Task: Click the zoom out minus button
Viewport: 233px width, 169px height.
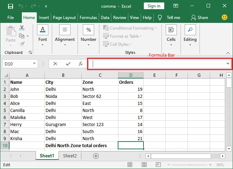Action: [x=168, y=165]
